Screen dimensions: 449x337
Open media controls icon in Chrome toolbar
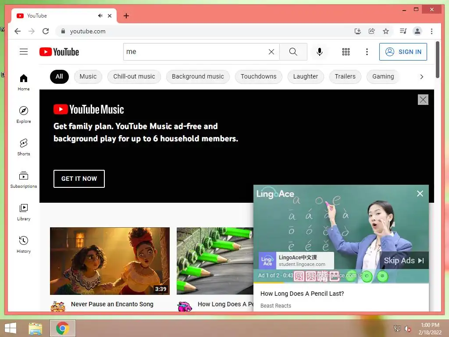point(403,31)
